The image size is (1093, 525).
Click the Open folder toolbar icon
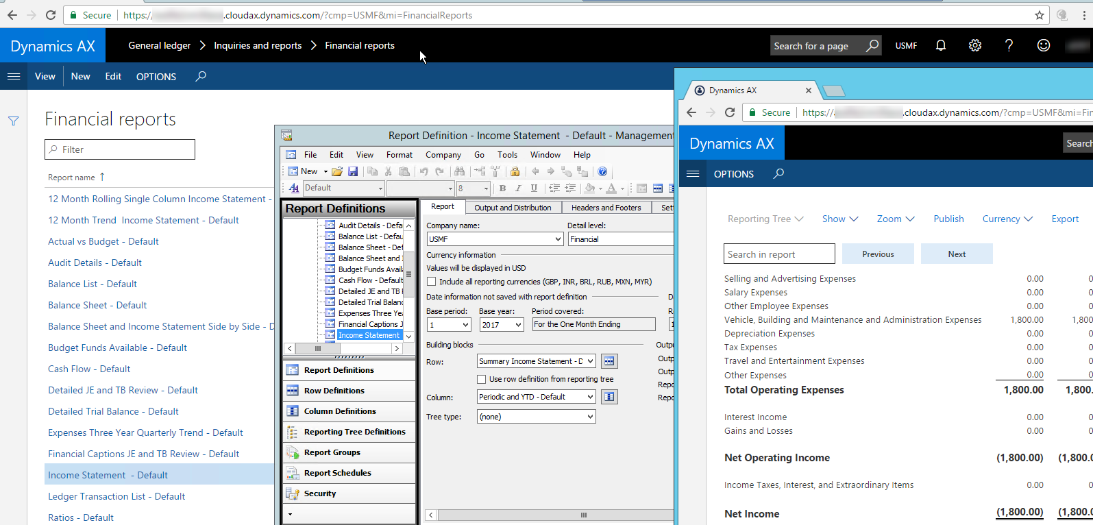coord(336,171)
